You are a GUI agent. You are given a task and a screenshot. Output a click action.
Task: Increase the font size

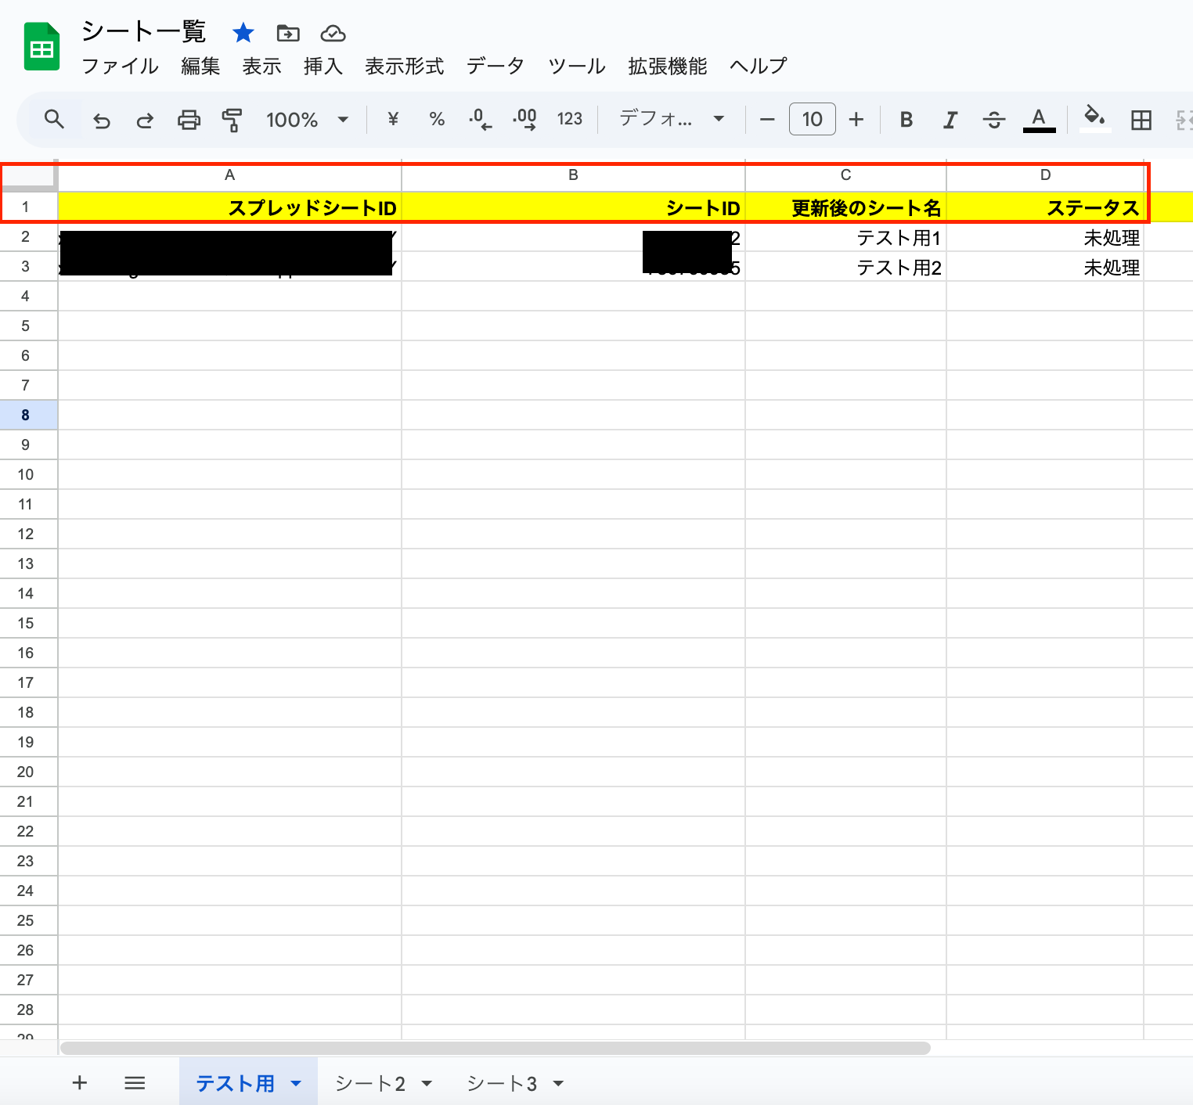coord(856,120)
